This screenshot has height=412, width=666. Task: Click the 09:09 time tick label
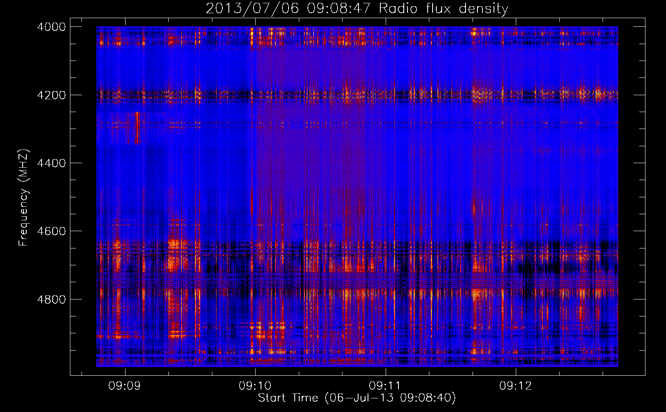coord(124,386)
